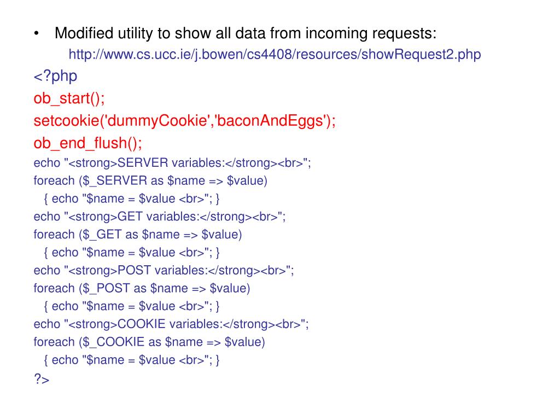This screenshot has height=420, width=560.
Task: Click the echo line below the $_GET foreach
Action: tap(131, 252)
